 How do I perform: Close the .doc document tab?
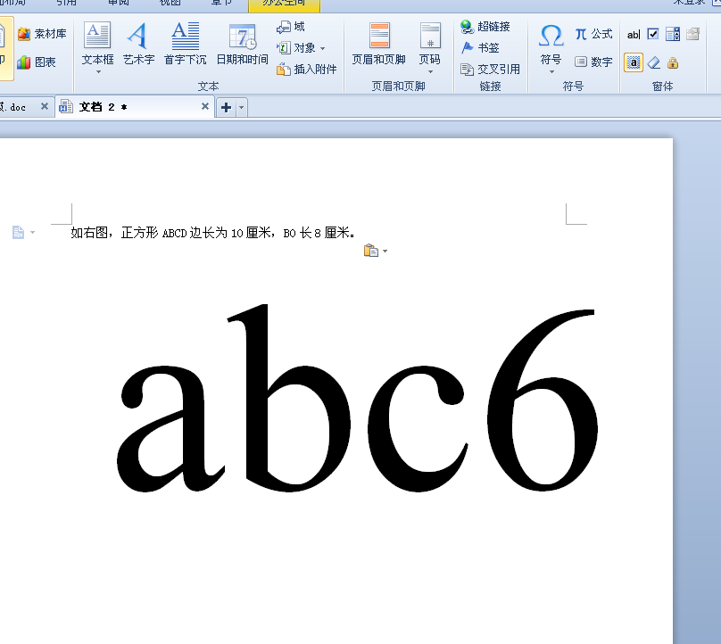(x=44, y=107)
